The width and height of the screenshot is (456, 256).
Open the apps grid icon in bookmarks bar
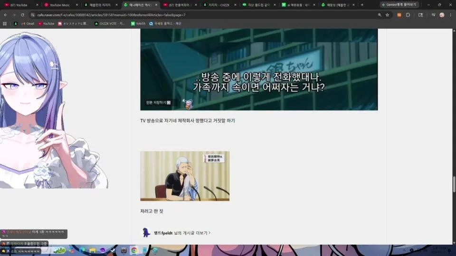coord(5,24)
